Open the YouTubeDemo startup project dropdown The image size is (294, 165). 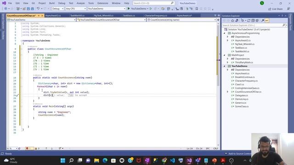point(107,9)
